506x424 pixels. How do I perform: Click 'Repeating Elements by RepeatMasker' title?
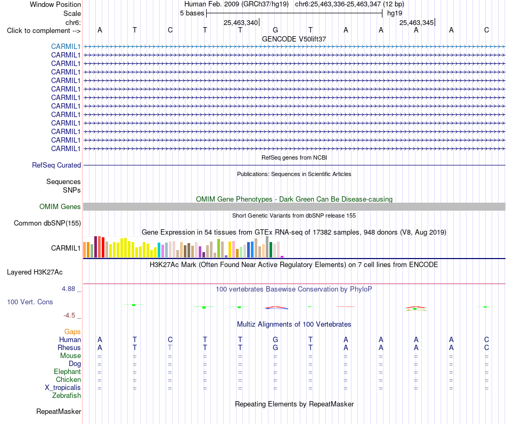(294, 404)
